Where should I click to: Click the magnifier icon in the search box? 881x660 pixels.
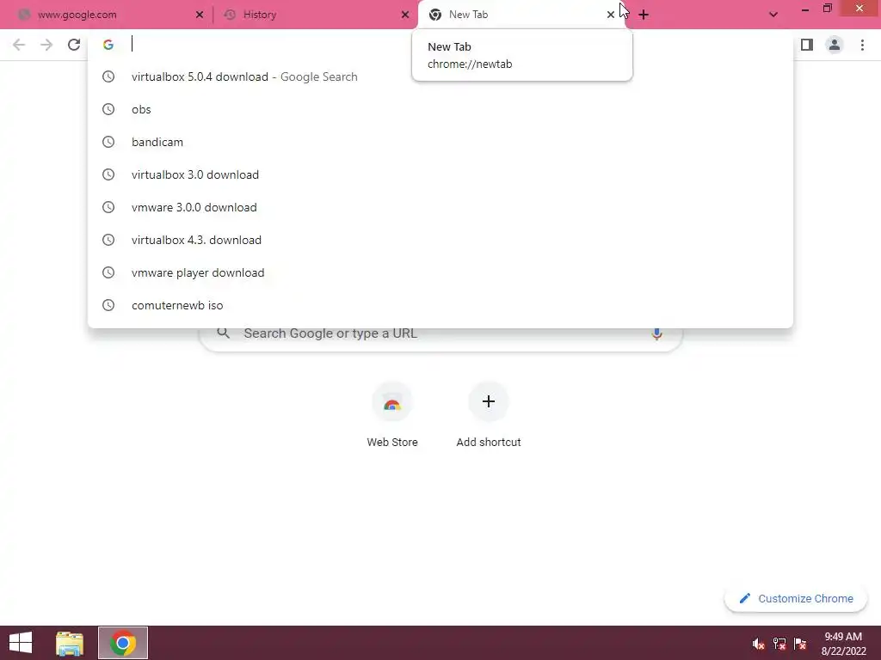pos(224,333)
